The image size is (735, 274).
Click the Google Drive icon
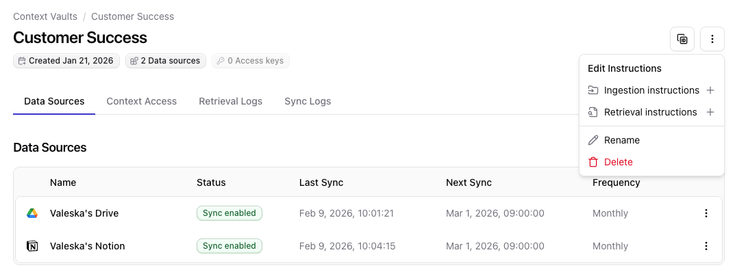(x=32, y=213)
